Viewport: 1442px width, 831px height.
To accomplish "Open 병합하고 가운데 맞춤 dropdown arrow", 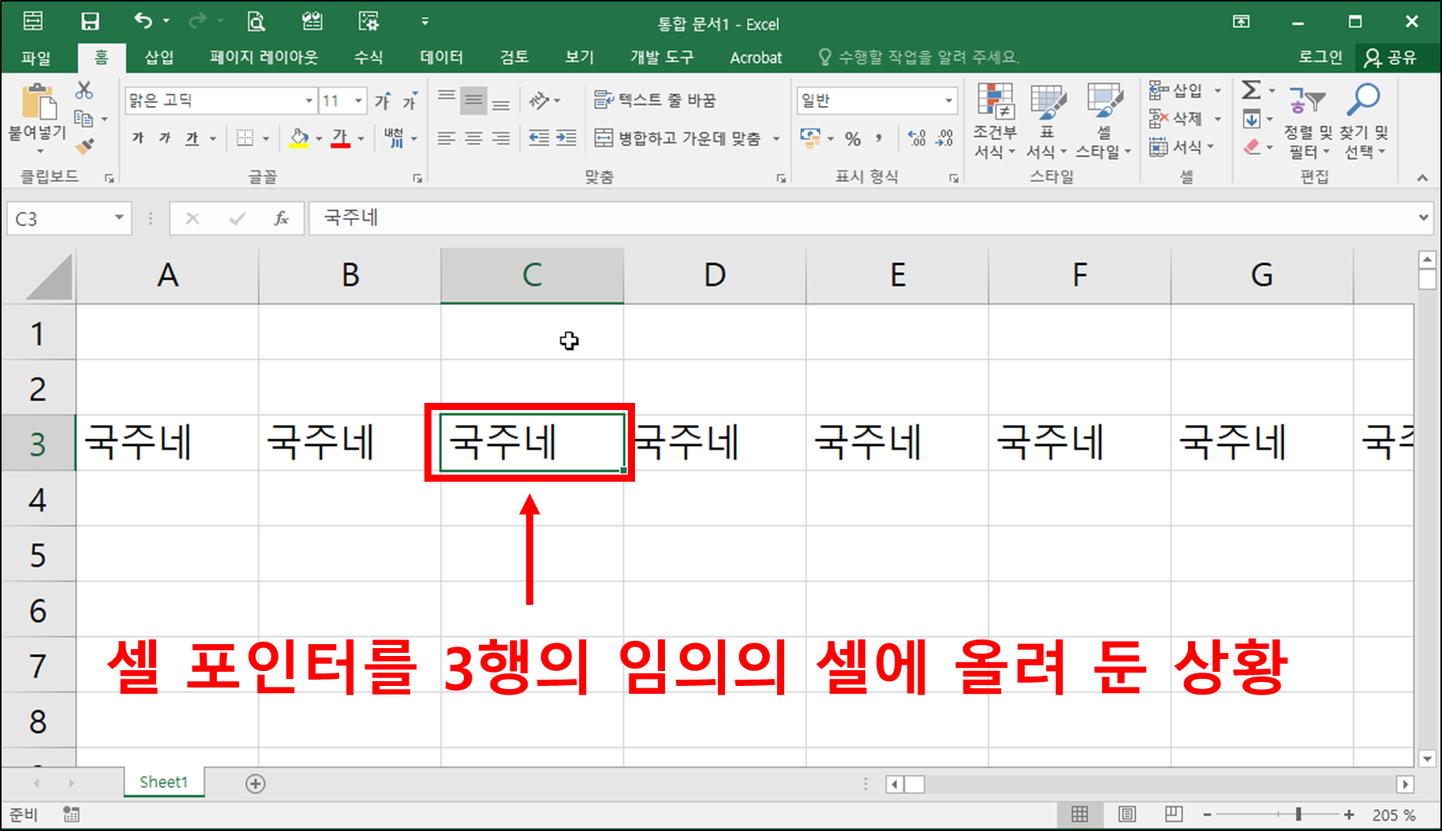I will [x=776, y=139].
